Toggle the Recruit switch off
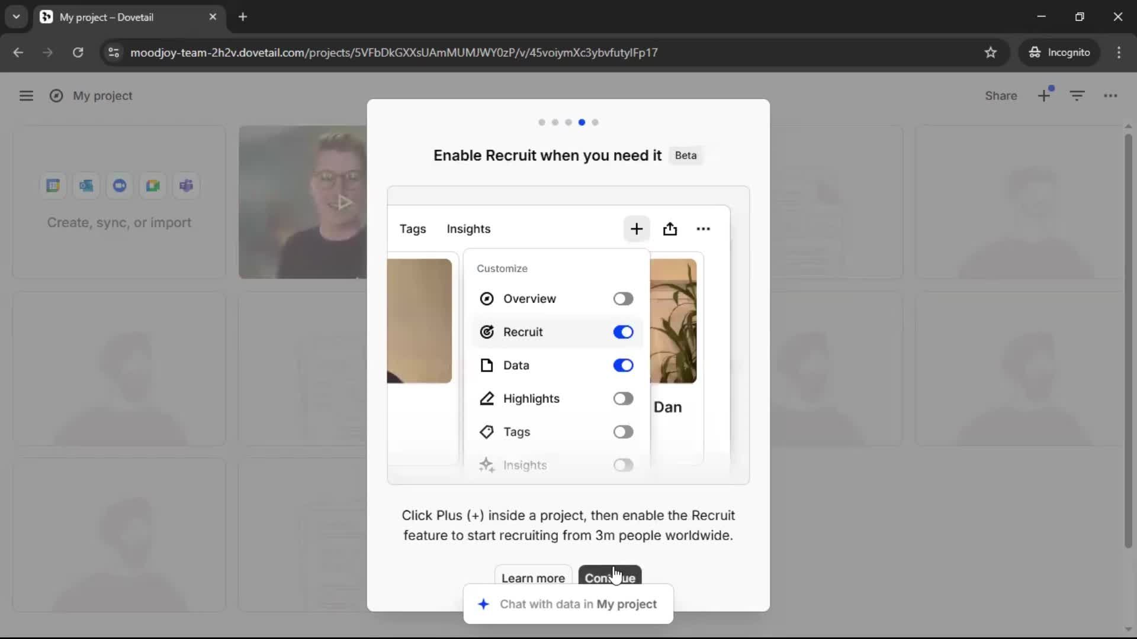Screen dimensions: 1137x639 623,332
